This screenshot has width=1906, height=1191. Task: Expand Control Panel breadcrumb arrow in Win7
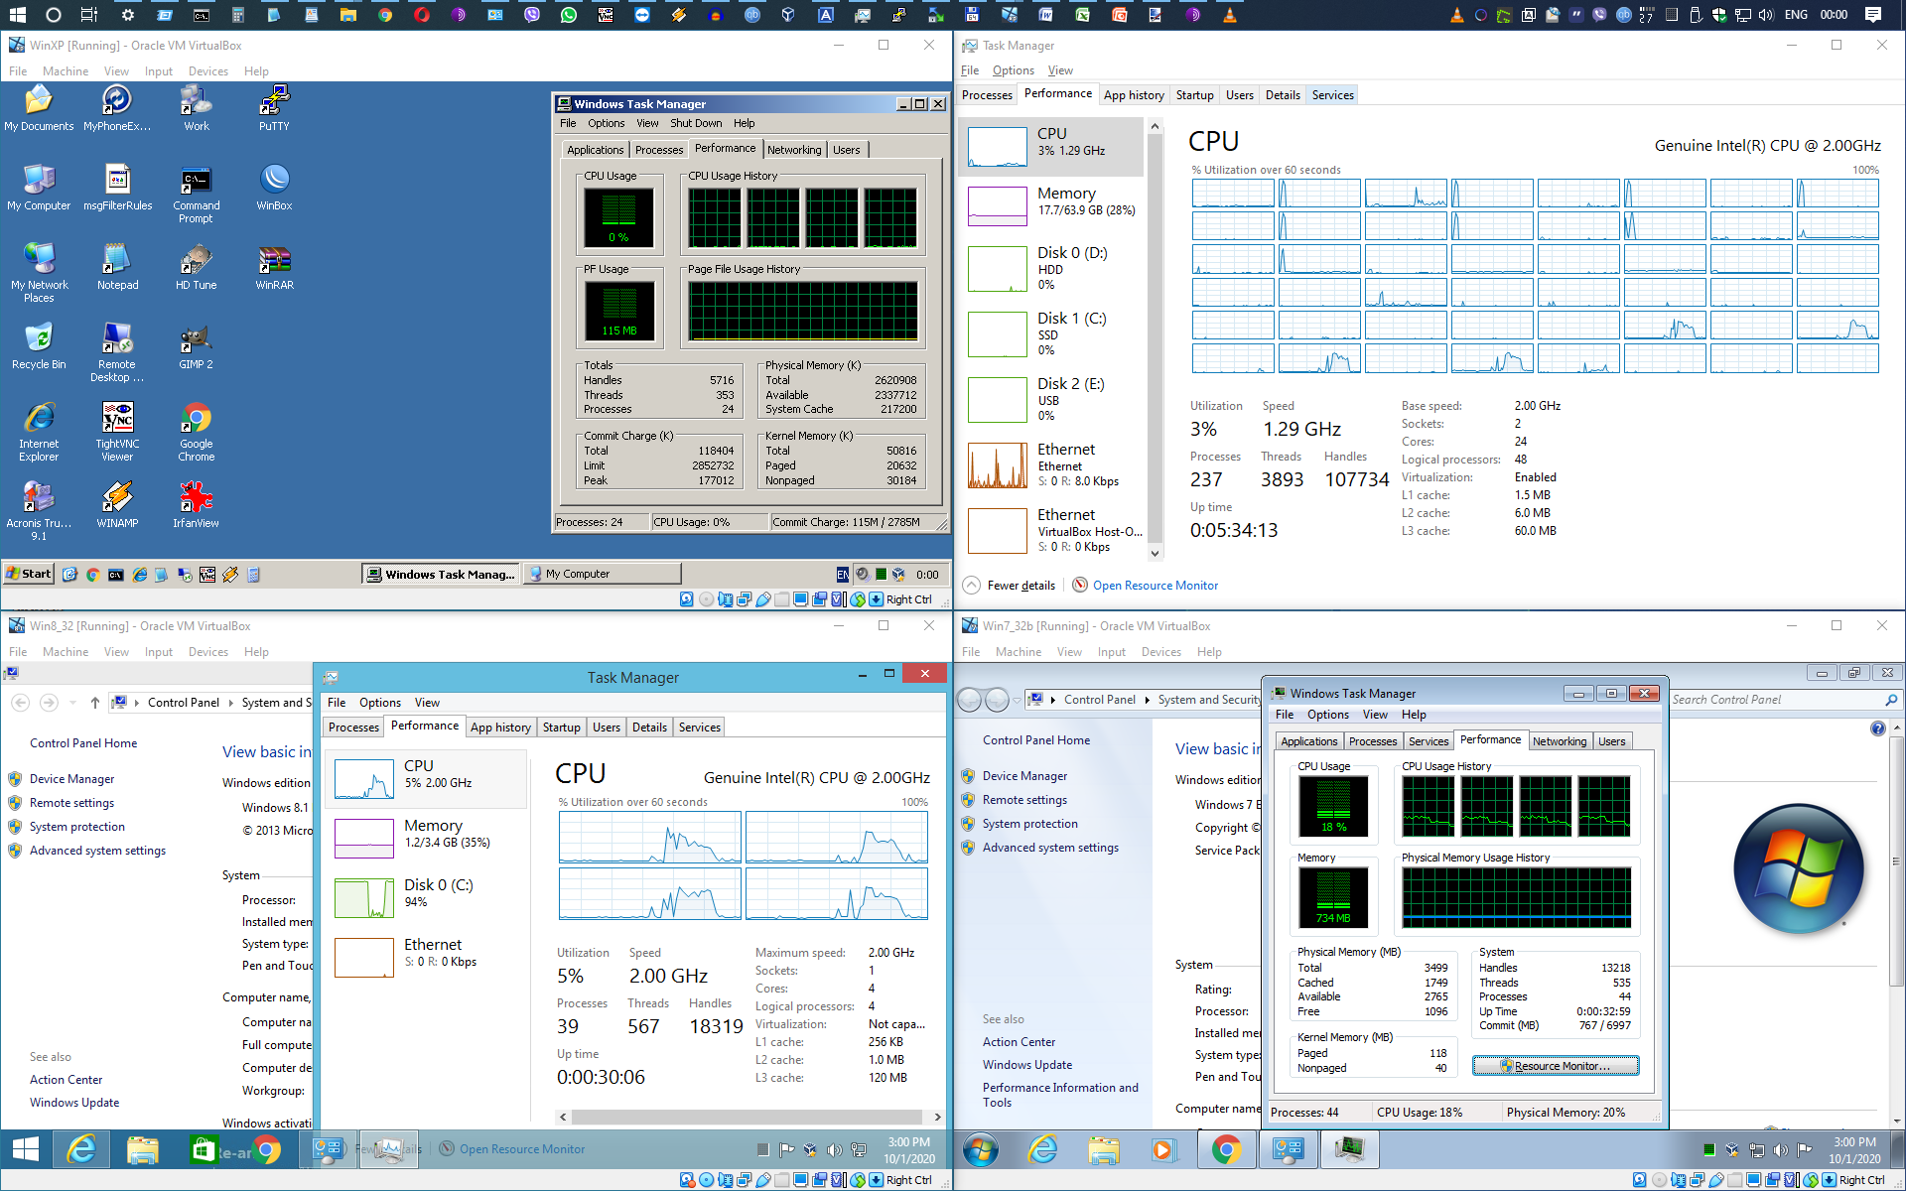(x=1147, y=700)
